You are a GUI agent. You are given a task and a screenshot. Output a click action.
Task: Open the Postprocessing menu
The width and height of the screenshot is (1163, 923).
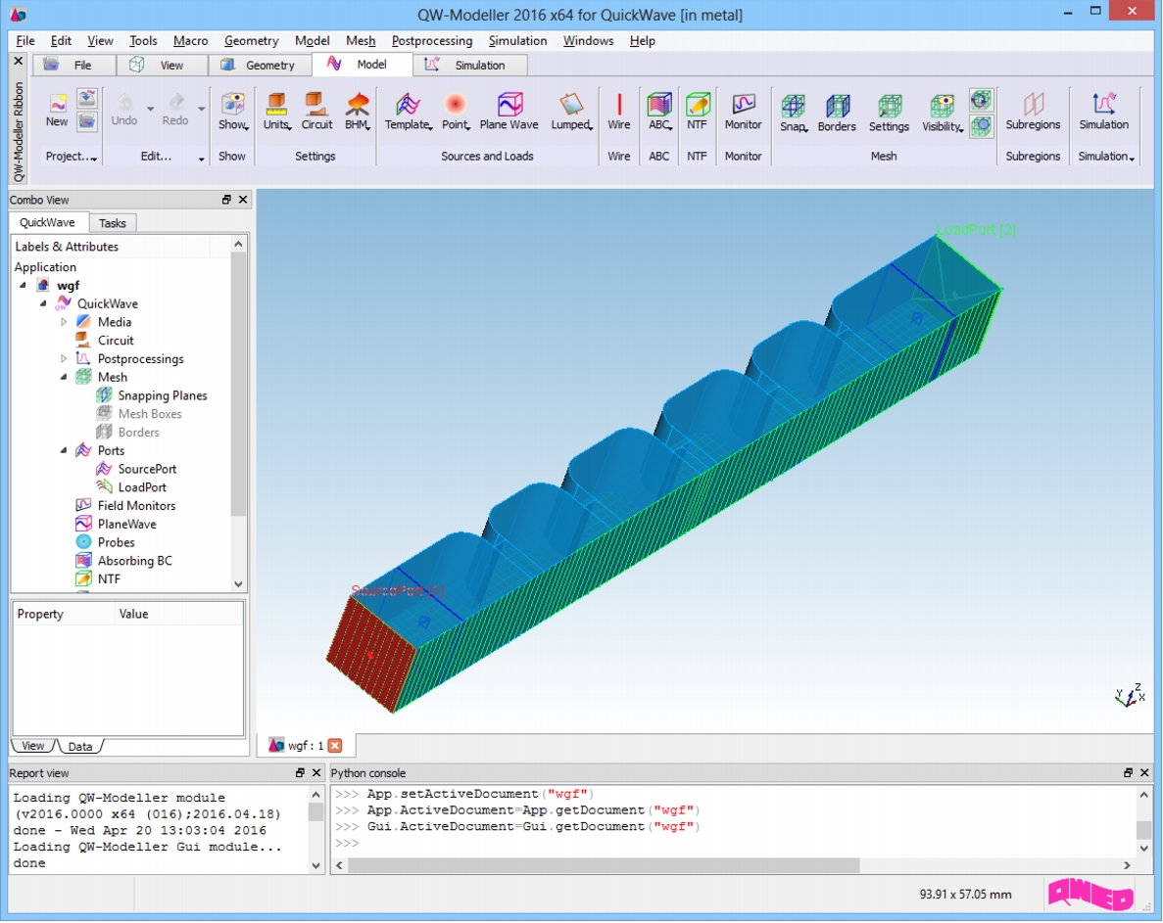(x=432, y=41)
